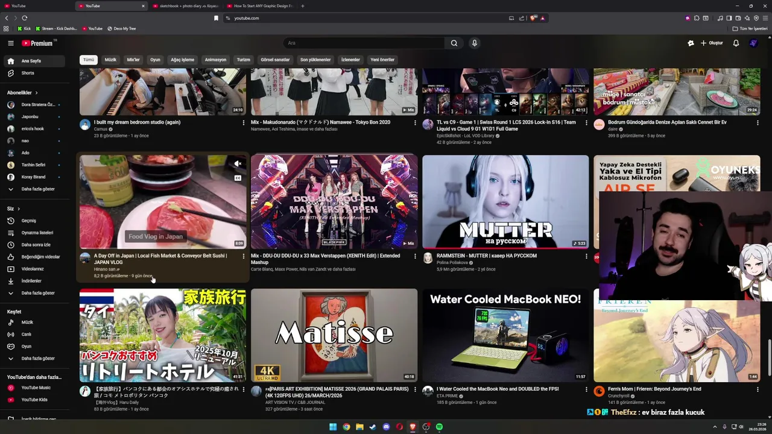Click the Brave Shields icon in address bar
This screenshot has width=772, height=434.
pyautogui.click(x=533, y=18)
